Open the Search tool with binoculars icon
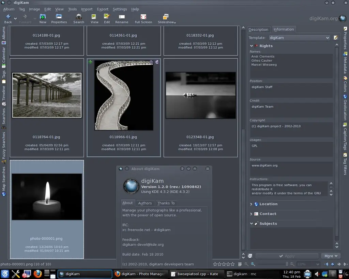The width and height of the screenshot is (349, 279). pos(78,18)
